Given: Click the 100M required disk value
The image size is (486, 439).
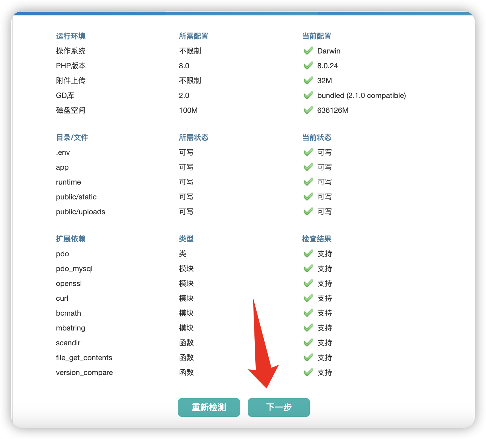Looking at the screenshot, I should [x=188, y=110].
